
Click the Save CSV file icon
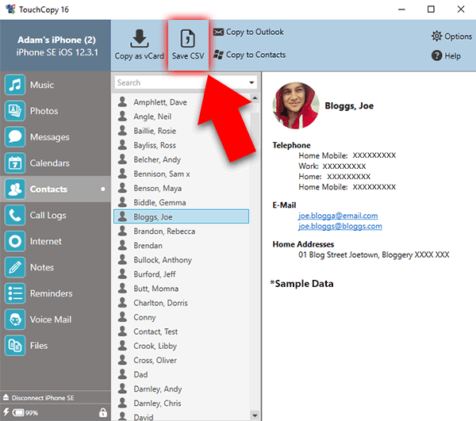[187, 39]
